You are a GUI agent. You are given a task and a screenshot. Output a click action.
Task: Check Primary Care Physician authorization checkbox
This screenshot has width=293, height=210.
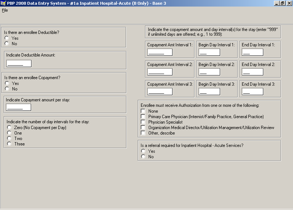click(143, 116)
